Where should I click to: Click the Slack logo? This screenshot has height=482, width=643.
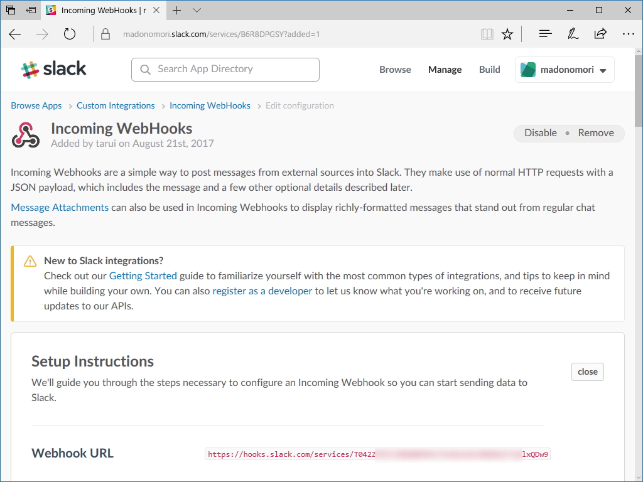(x=53, y=69)
